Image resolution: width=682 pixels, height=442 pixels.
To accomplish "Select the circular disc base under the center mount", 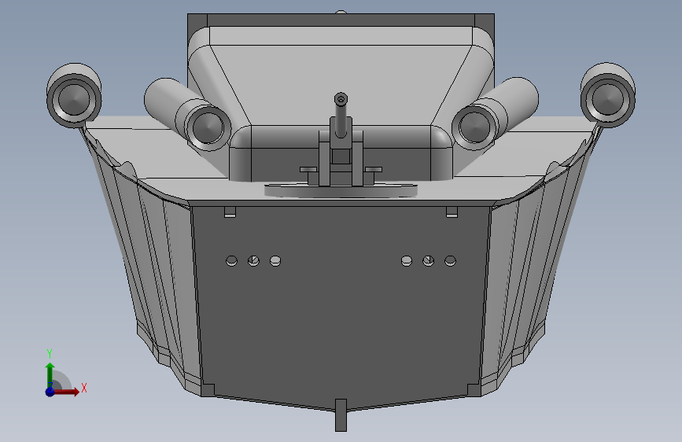I will [x=341, y=191].
